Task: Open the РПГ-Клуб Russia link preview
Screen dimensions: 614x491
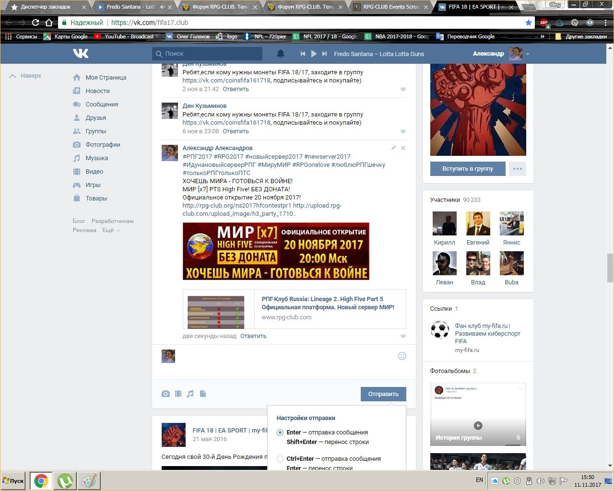Action: 294,309
